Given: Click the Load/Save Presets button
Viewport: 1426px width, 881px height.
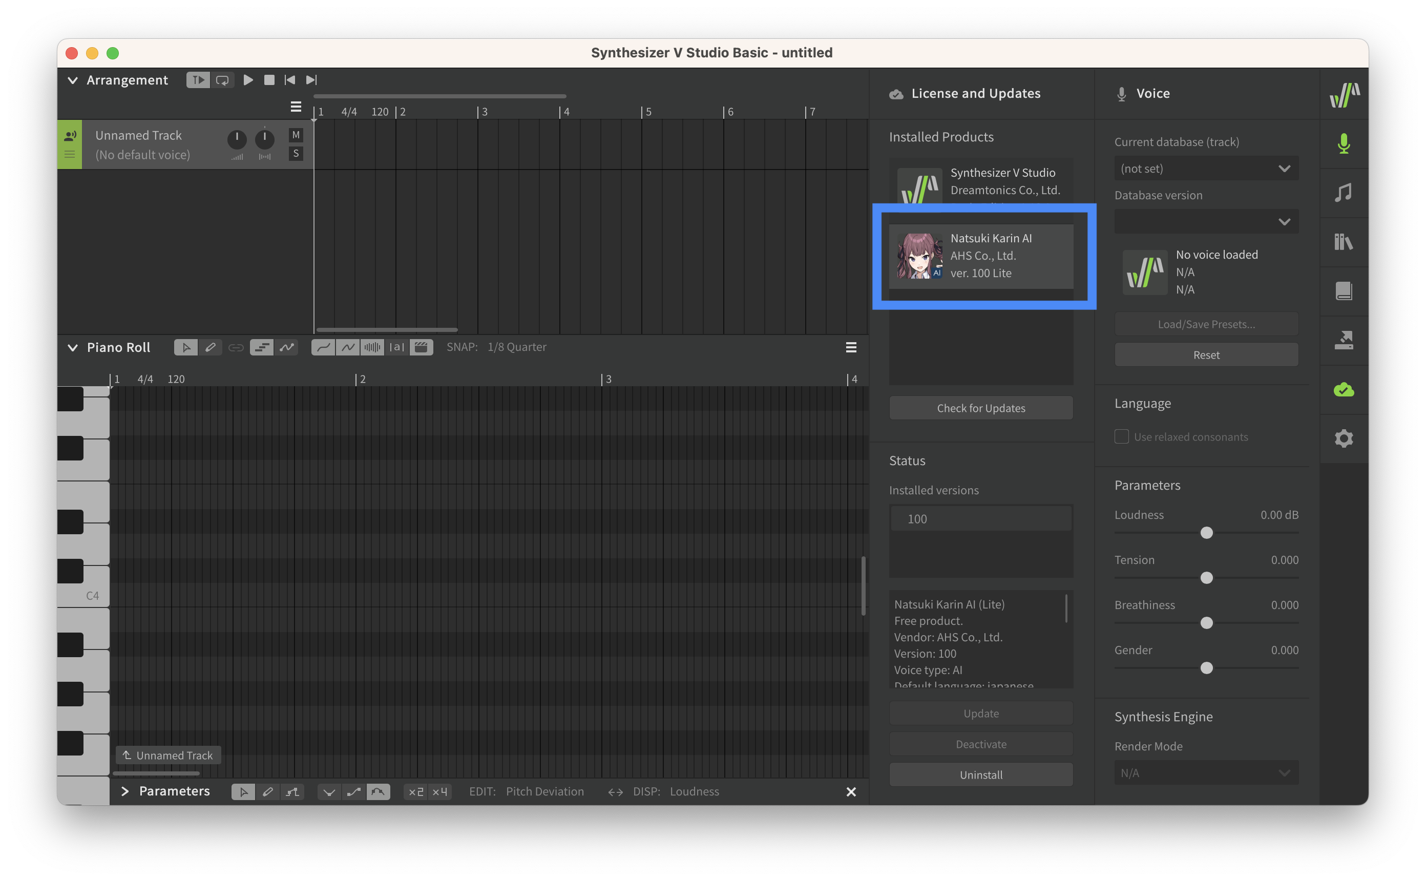Looking at the screenshot, I should pyautogui.click(x=1206, y=324).
